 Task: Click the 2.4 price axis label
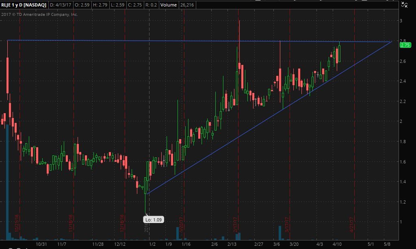point(403,81)
